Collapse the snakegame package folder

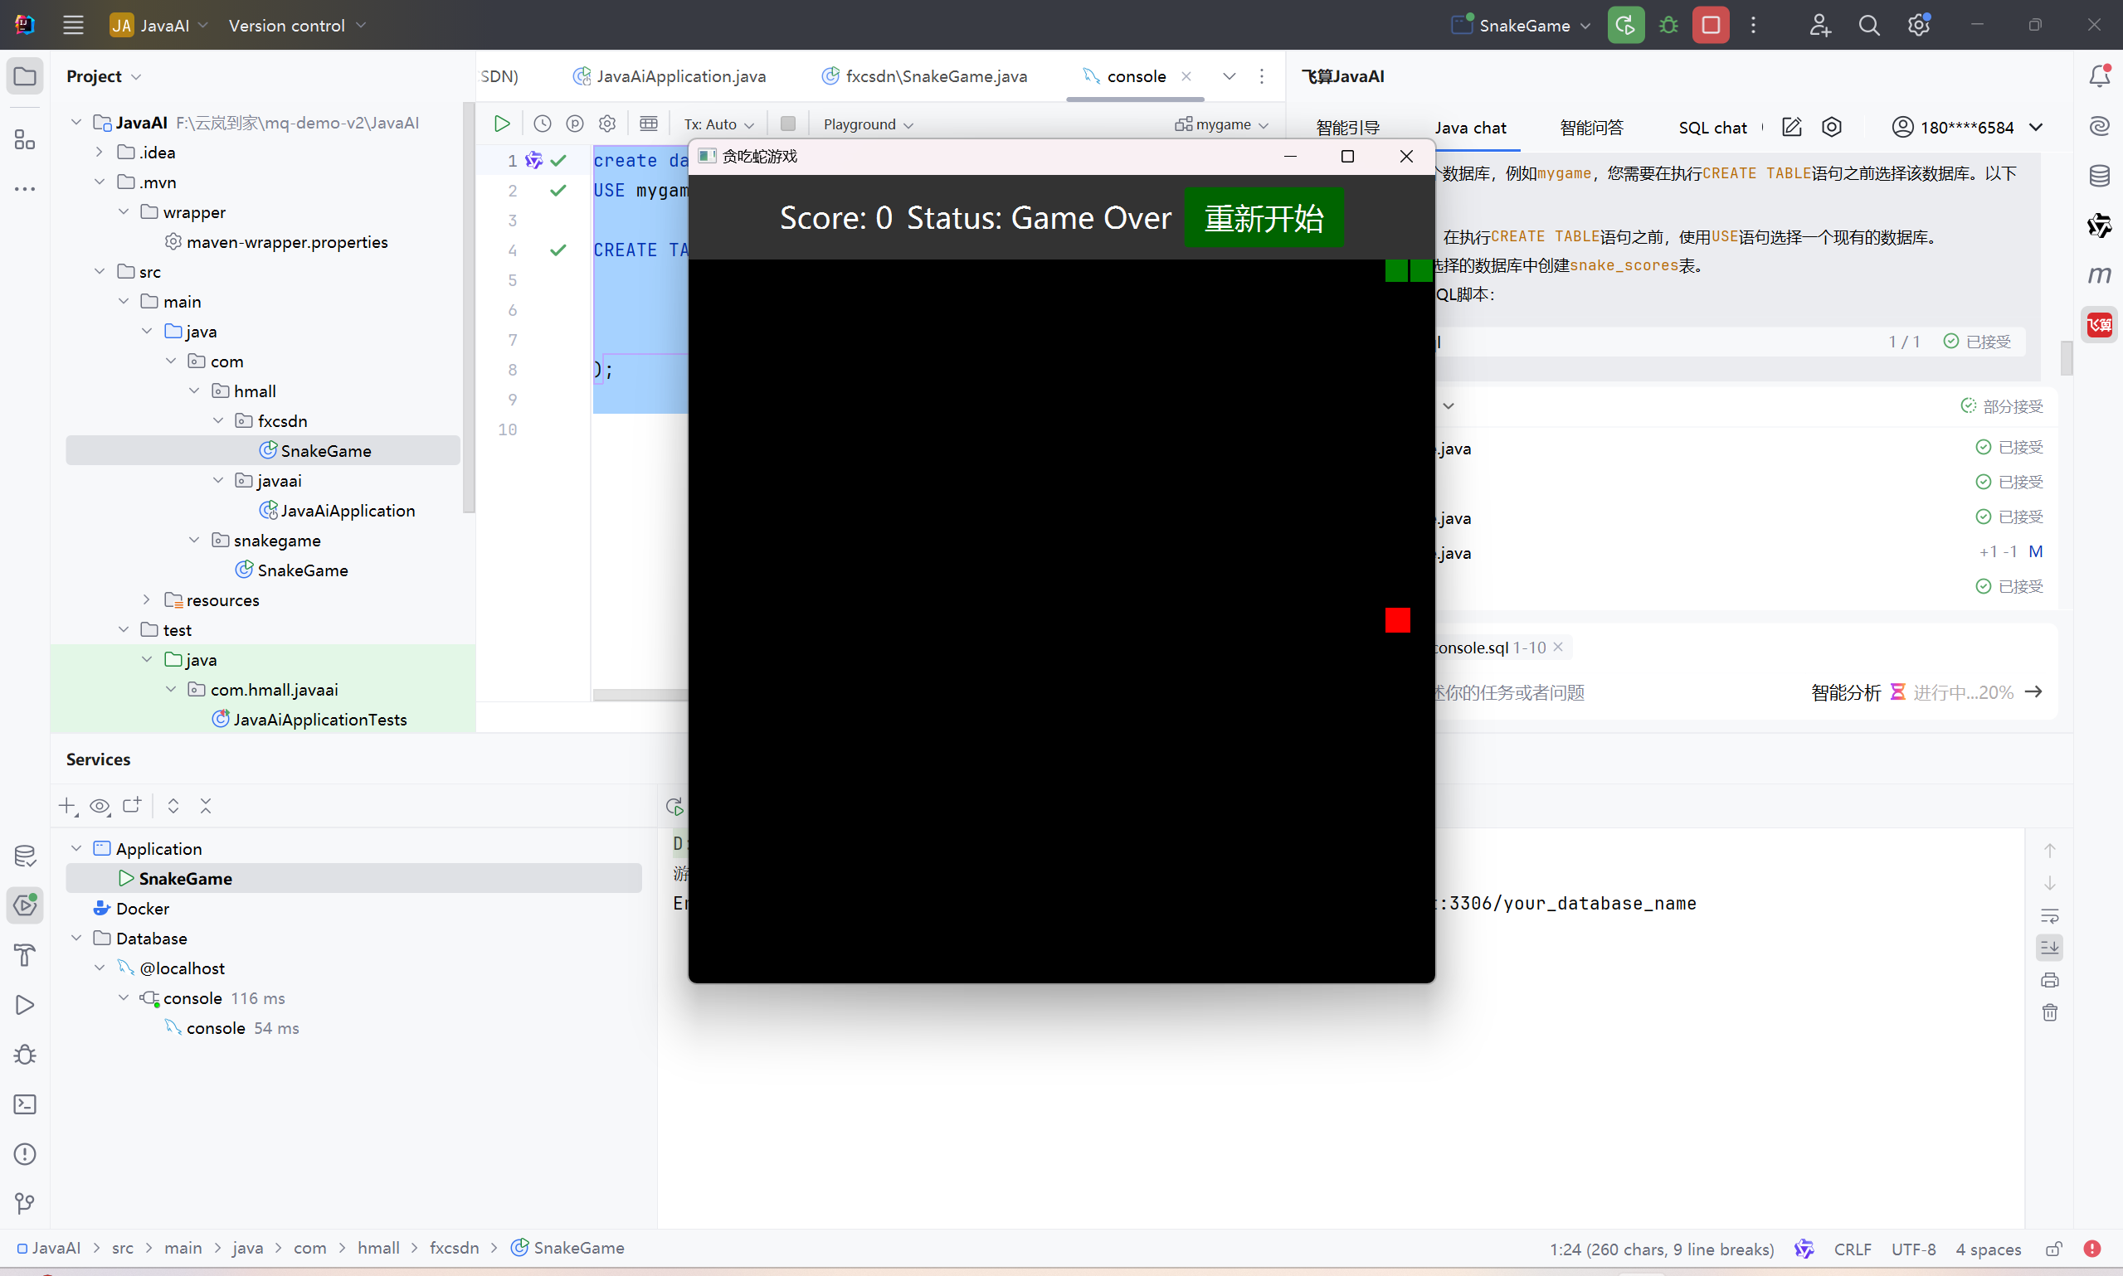[194, 540]
